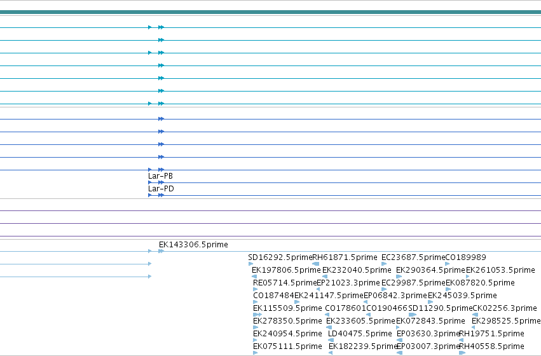Click the EK232040.5prime label

click(357, 270)
